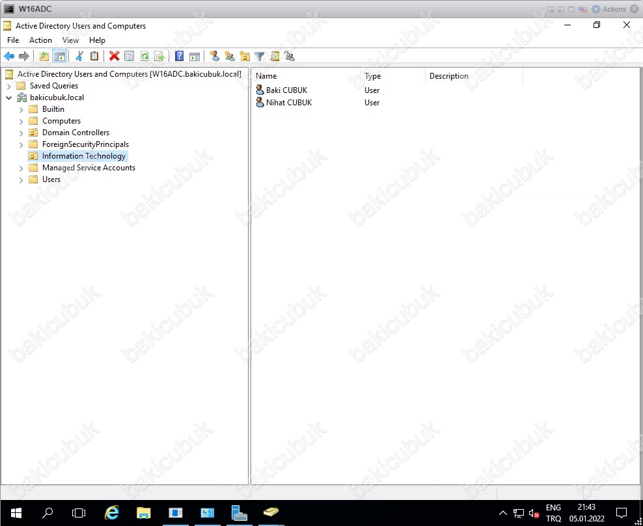The image size is (643, 526).
Task: Select user Nihat CUBUK
Action: click(x=289, y=103)
